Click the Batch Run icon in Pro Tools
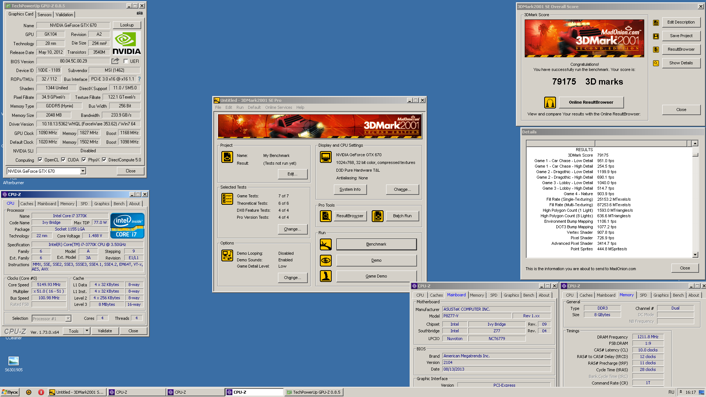 pyautogui.click(x=378, y=216)
